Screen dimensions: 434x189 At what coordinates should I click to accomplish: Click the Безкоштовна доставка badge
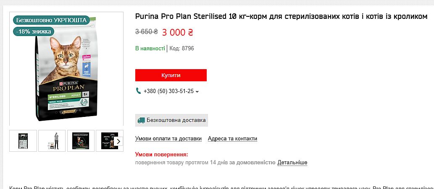(x=171, y=120)
